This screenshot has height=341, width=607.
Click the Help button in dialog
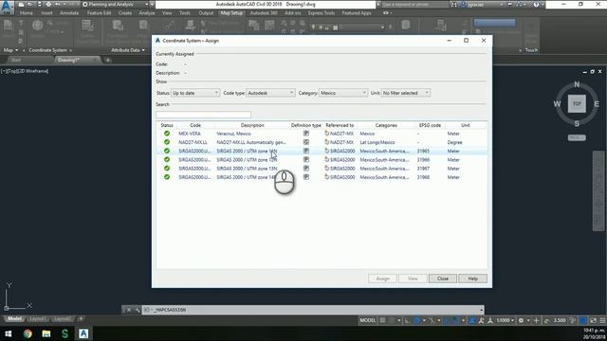point(472,278)
